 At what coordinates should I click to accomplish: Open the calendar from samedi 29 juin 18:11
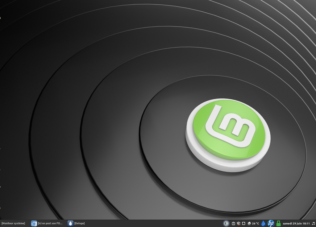pos(296,223)
